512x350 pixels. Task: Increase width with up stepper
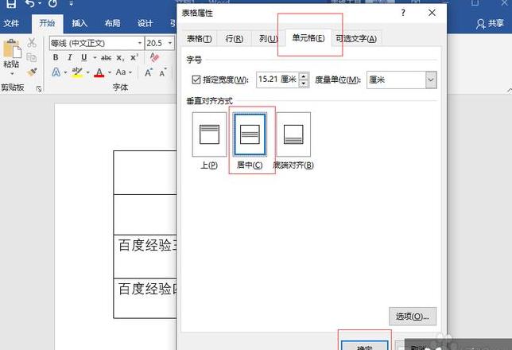coord(304,76)
